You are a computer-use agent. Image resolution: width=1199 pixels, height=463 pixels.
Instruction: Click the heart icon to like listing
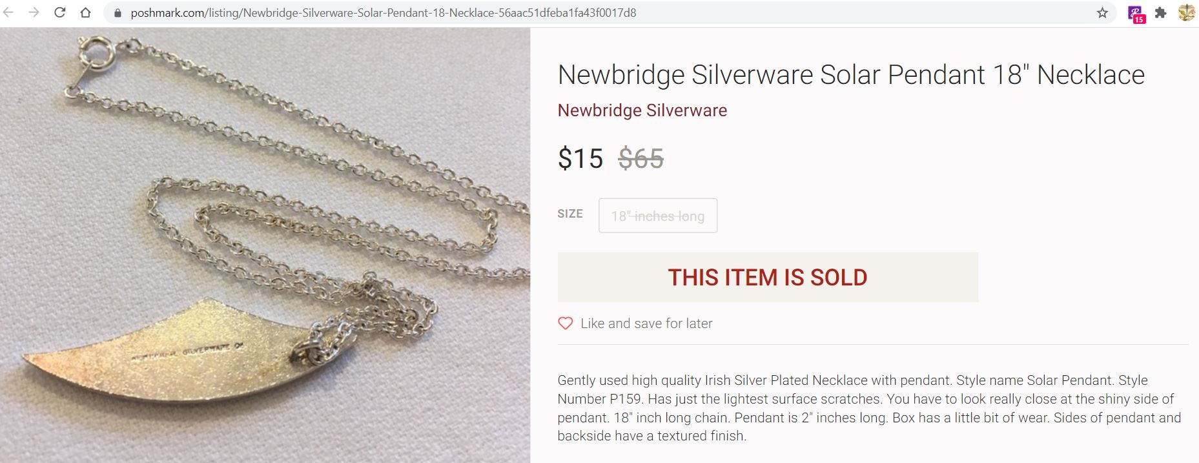(565, 324)
